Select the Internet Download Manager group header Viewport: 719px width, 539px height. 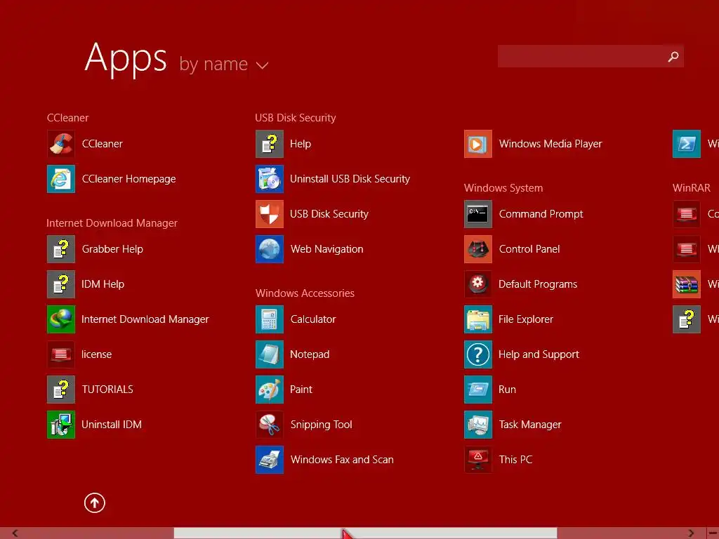[112, 223]
